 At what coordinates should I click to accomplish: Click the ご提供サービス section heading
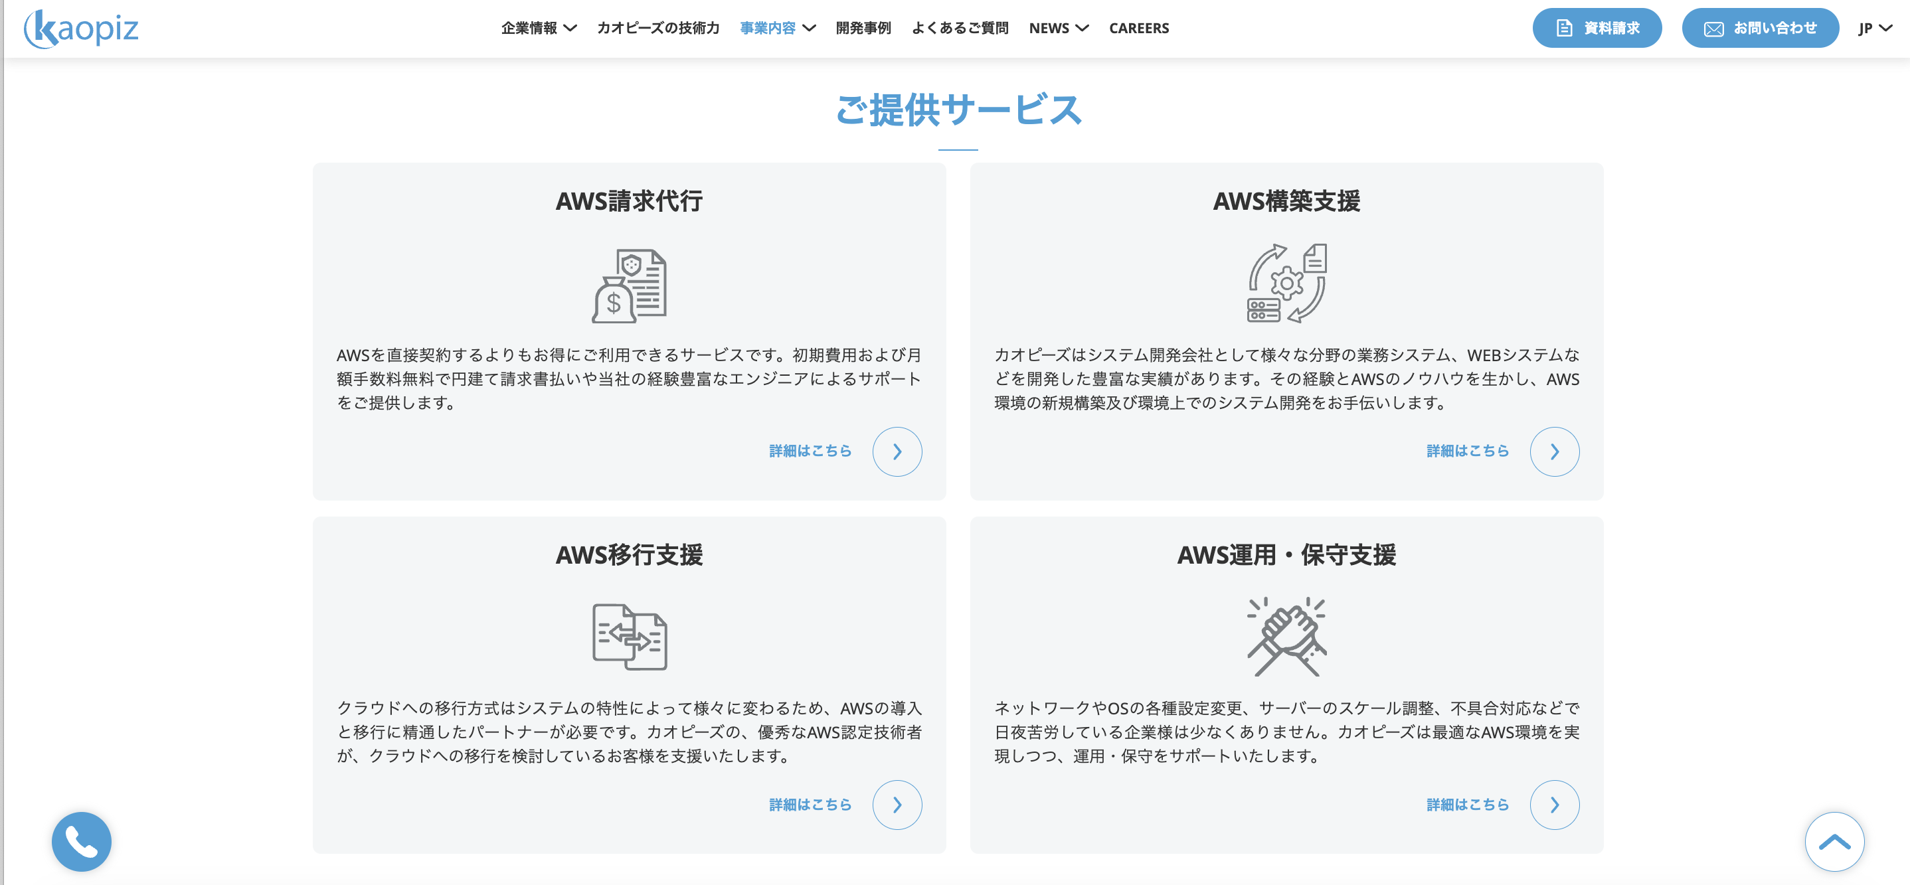958,110
